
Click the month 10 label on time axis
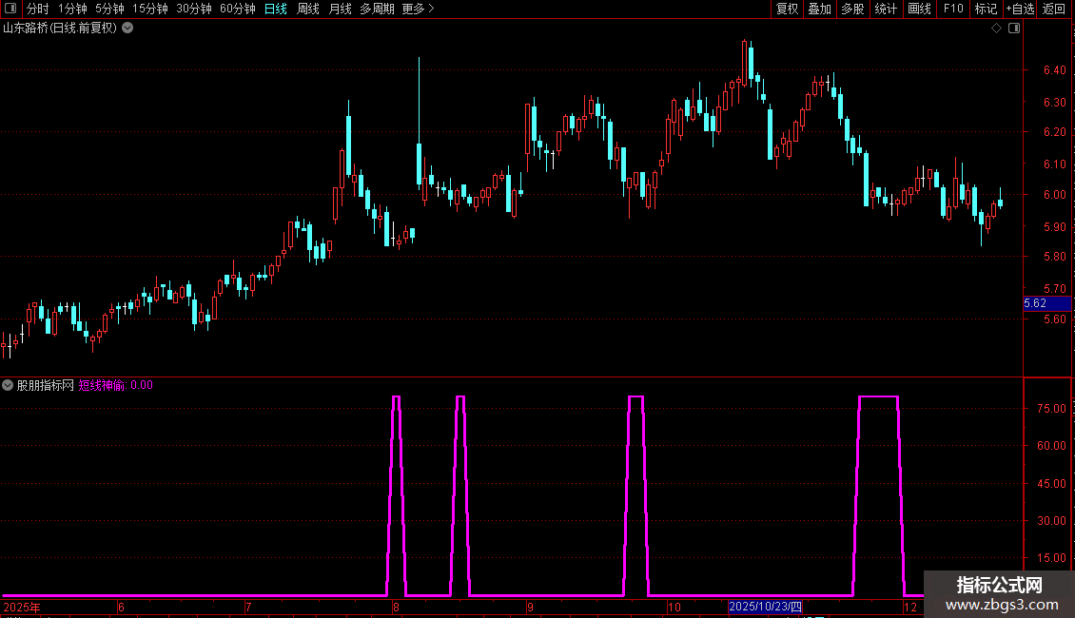tap(674, 607)
